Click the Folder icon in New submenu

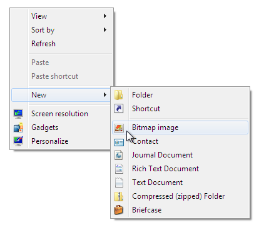118,95
